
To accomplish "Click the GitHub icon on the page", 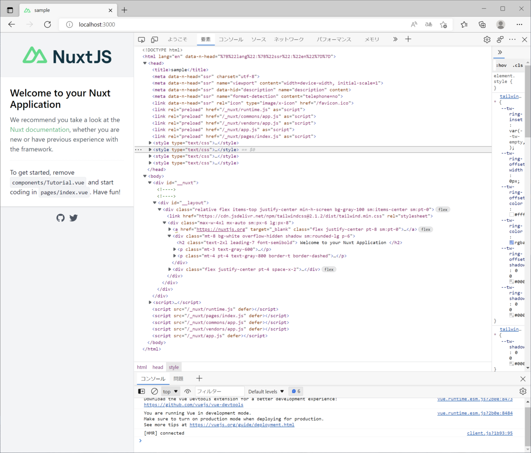I will [61, 218].
